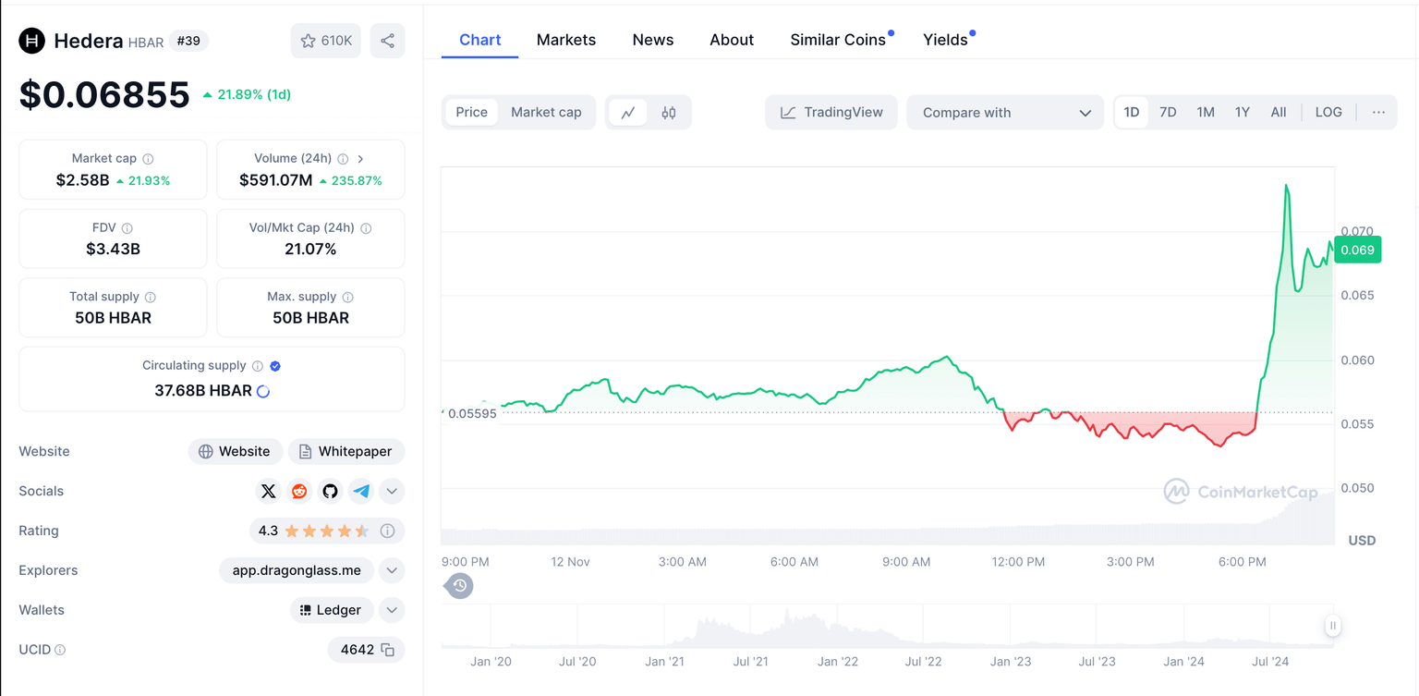Viewport: 1419px width, 696px height.
Task: Copy the UCID 4642 value
Action: point(388,650)
